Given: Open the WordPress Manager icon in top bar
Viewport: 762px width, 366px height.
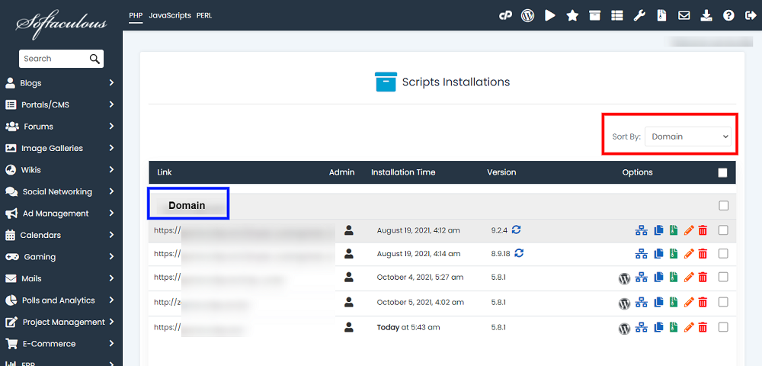Looking at the screenshot, I should 527,15.
